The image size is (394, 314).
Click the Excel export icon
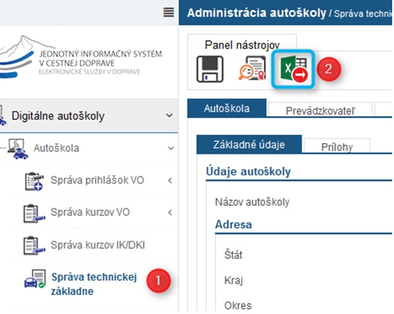[x=293, y=68]
